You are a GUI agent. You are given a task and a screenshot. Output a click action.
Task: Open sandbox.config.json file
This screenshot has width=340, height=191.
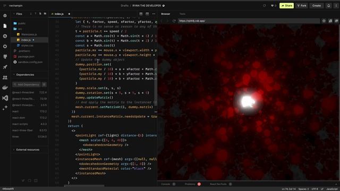tap(30, 62)
